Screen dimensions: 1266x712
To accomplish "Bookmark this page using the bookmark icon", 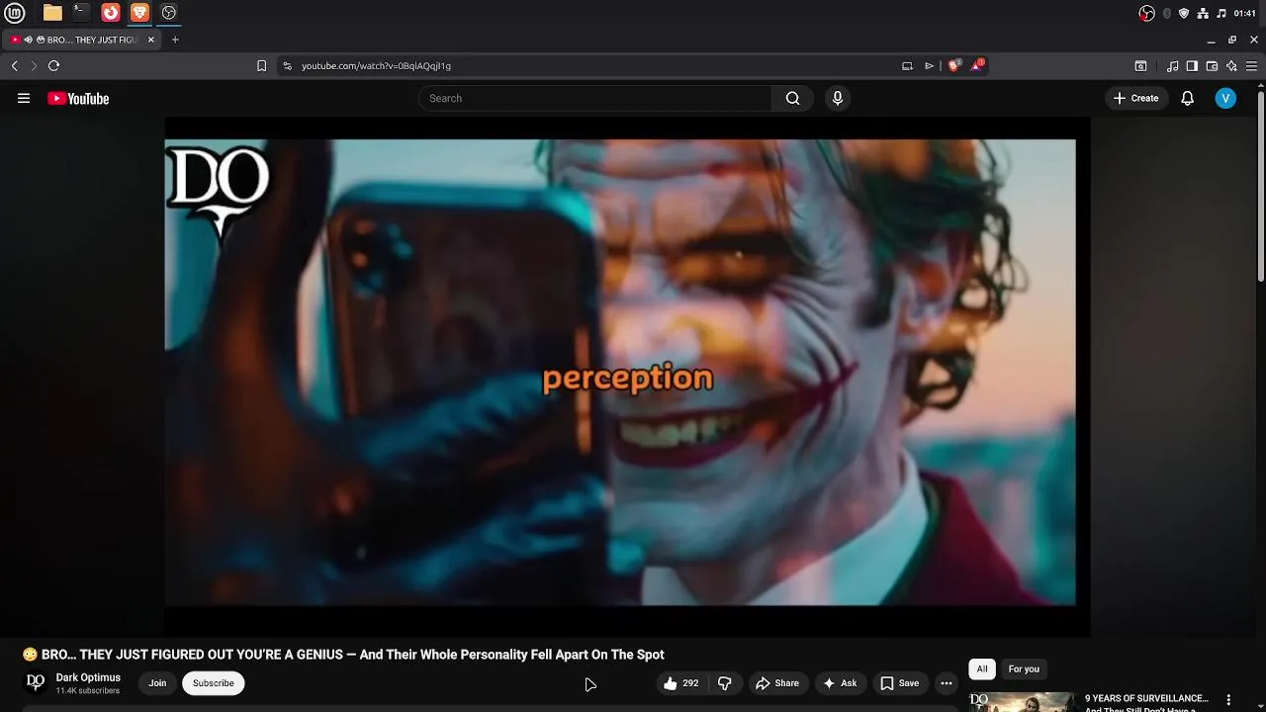I will [x=261, y=66].
